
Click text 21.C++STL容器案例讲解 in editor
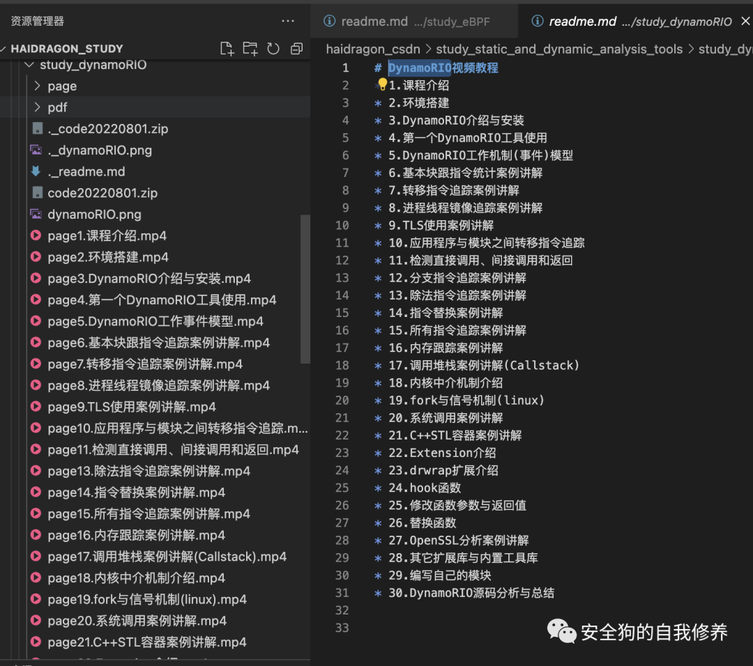tap(455, 435)
